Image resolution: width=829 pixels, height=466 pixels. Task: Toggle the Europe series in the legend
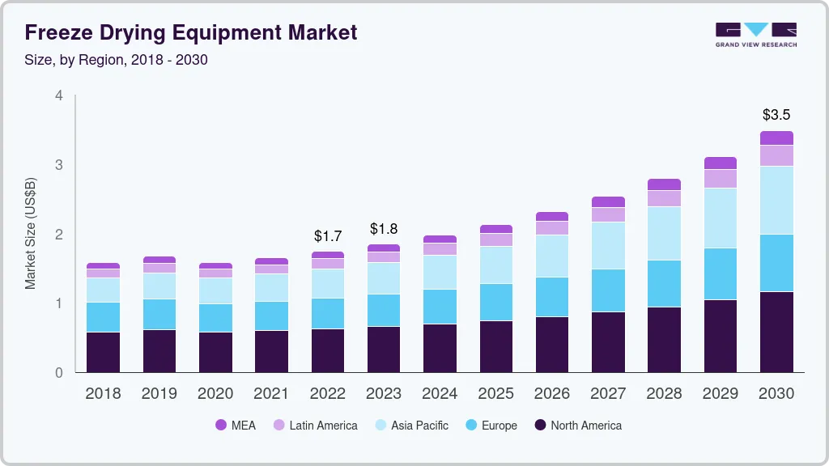[x=499, y=425]
